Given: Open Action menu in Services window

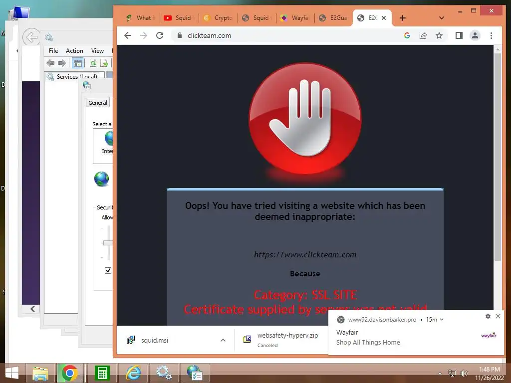Looking at the screenshot, I should coord(74,51).
